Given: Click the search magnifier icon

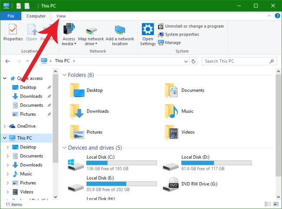Looking at the screenshot, I should pyautogui.click(x=272, y=61).
